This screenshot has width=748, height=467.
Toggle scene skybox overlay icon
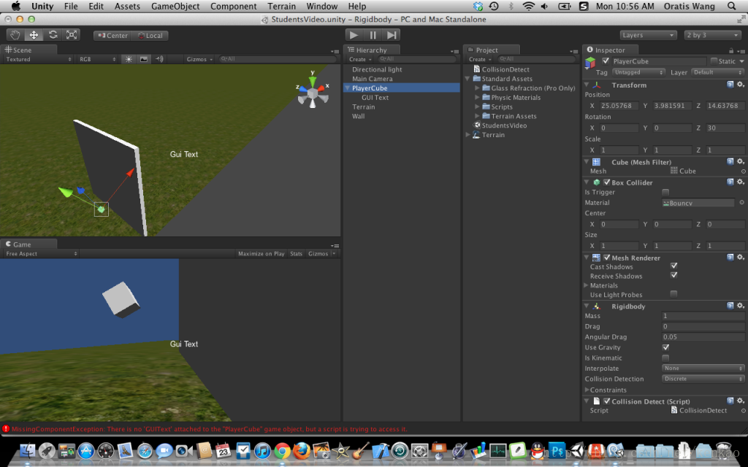[144, 59]
